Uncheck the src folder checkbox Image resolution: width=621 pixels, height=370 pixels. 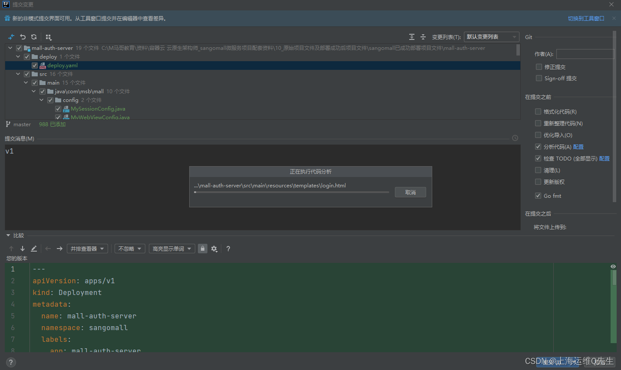point(27,74)
